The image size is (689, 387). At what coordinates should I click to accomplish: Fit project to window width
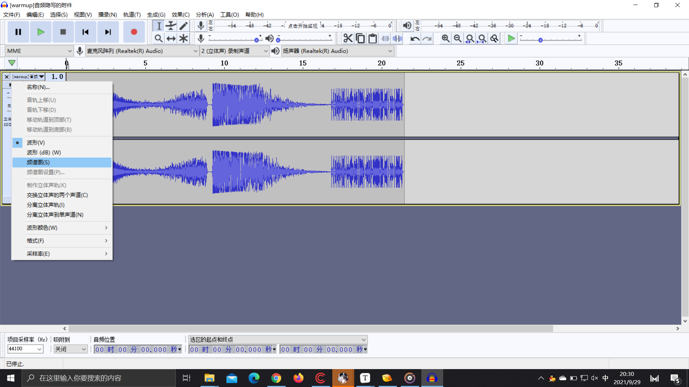point(482,38)
